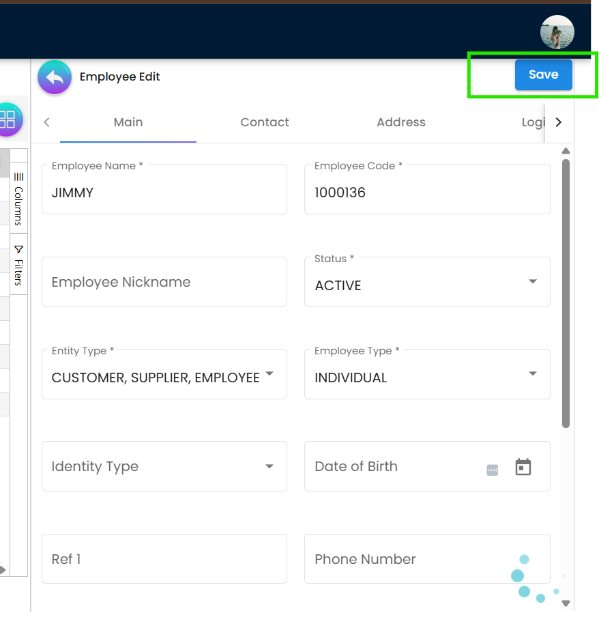599x626 pixels.
Task: Open the Date of Birth calendar picker
Action: tap(523, 467)
